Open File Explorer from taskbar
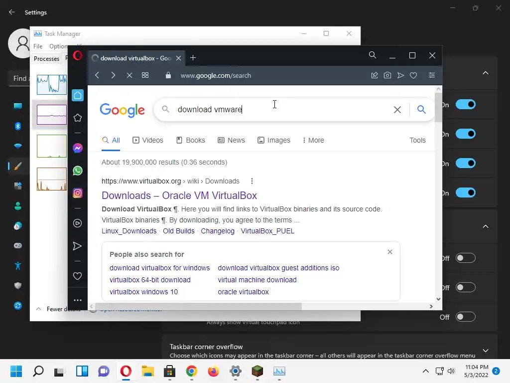Viewport: 510px width, 383px height. [147, 371]
